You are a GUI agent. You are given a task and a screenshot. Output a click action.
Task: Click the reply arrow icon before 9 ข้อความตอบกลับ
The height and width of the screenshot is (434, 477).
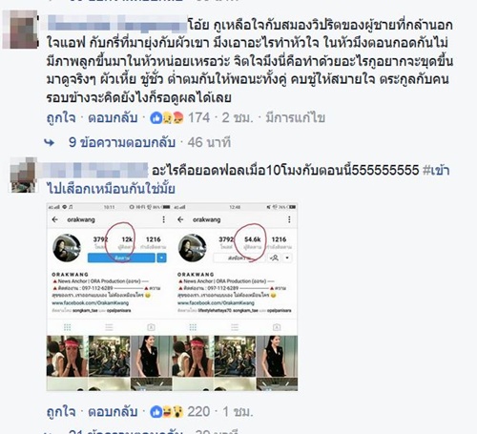(50, 143)
